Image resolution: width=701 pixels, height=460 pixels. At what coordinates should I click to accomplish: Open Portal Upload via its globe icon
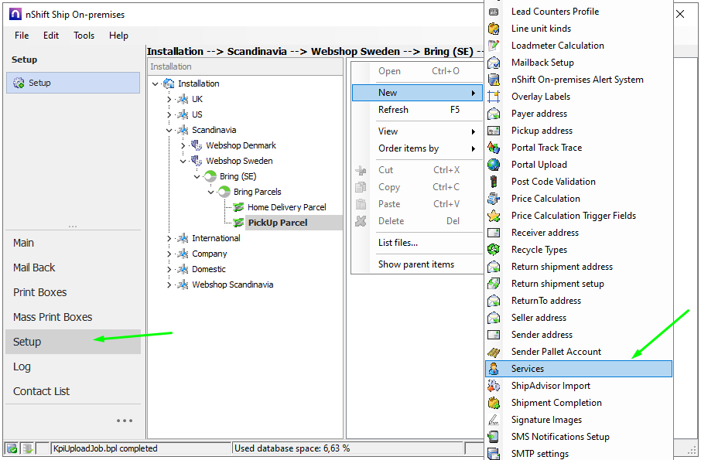pos(494,164)
